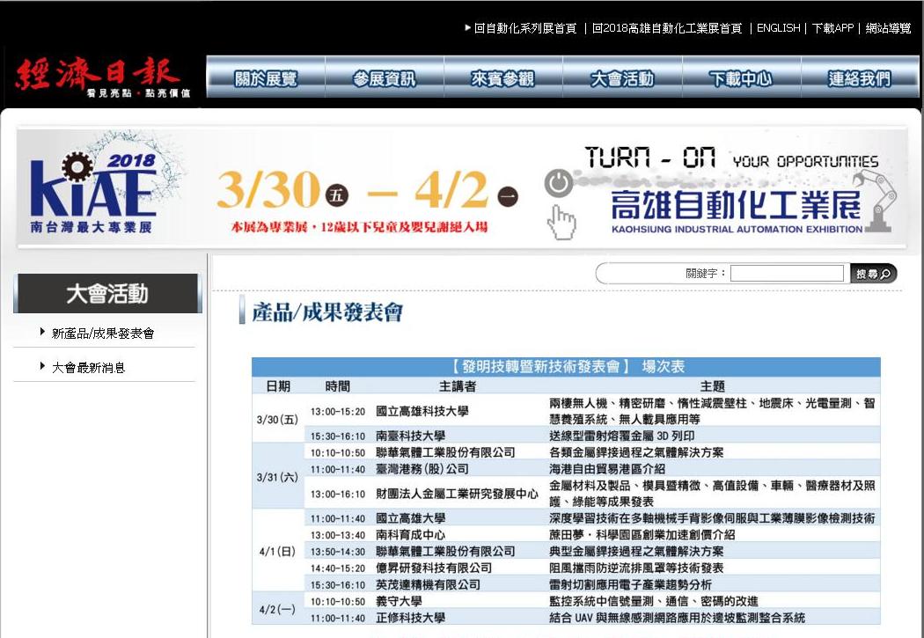The width and height of the screenshot is (924, 638).
Task: Click time cell 13:00-15:20
Action: pos(338,411)
